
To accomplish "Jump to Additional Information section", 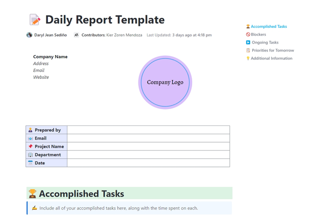I will (271, 58).
